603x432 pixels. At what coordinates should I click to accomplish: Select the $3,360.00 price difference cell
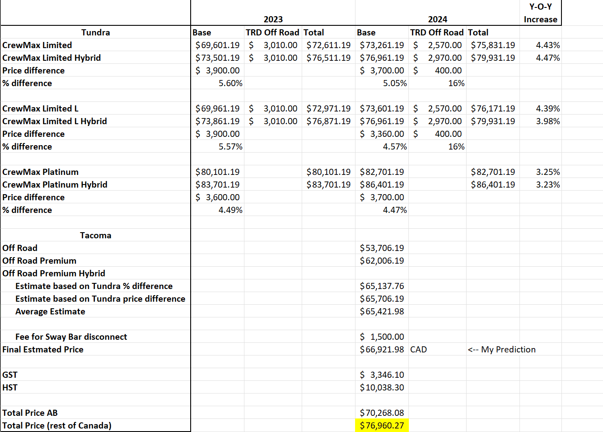point(382,134)
